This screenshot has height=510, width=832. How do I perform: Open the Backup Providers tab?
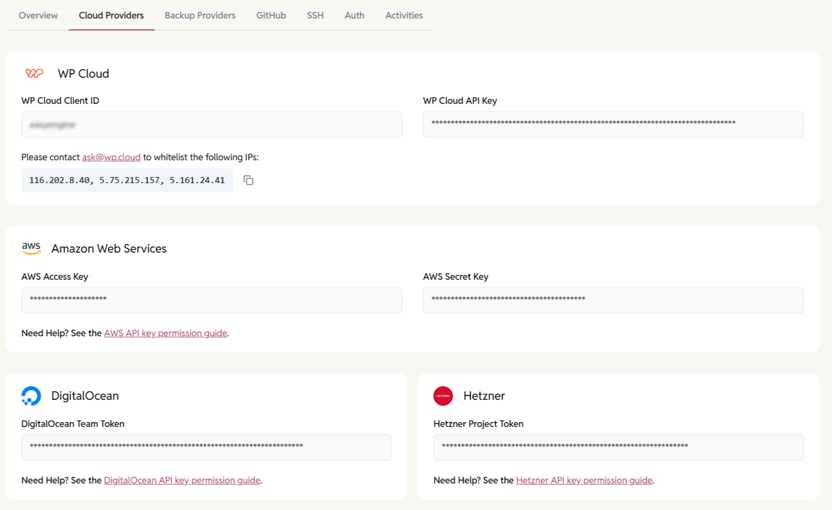tap(199, 15)
